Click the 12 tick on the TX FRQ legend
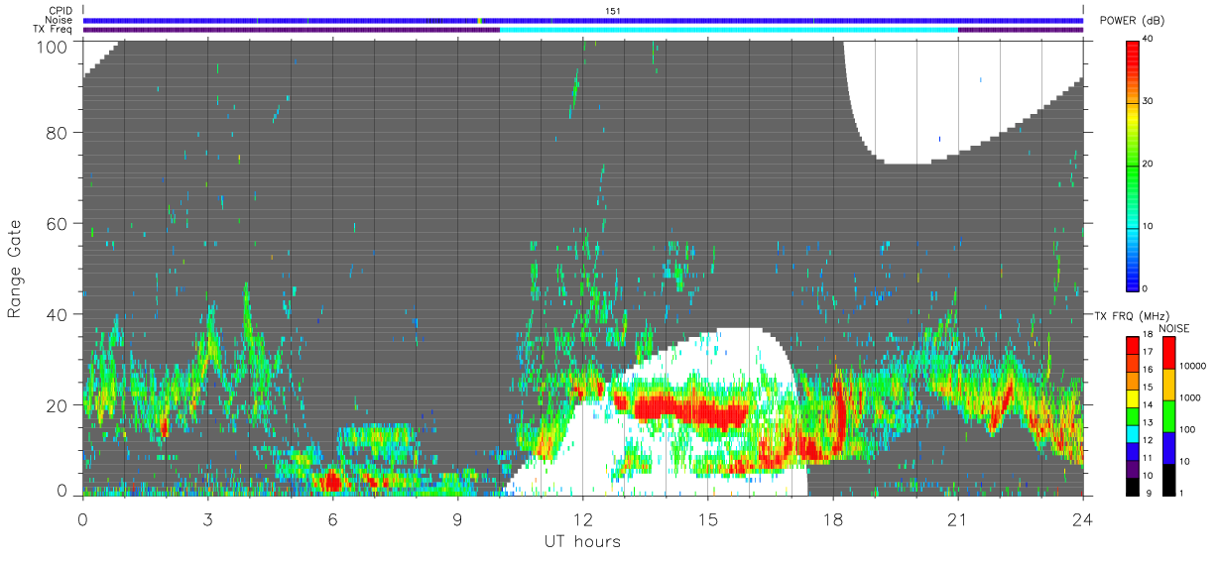Screen dimensions: 1218x562 click(1149, 441)
